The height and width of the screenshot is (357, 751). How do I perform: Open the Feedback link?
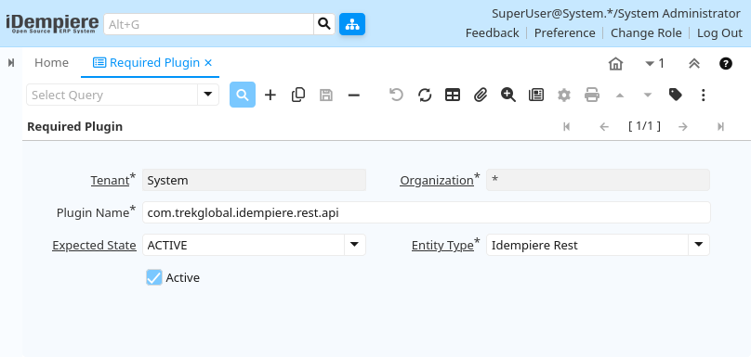click(x=492, y=33)
